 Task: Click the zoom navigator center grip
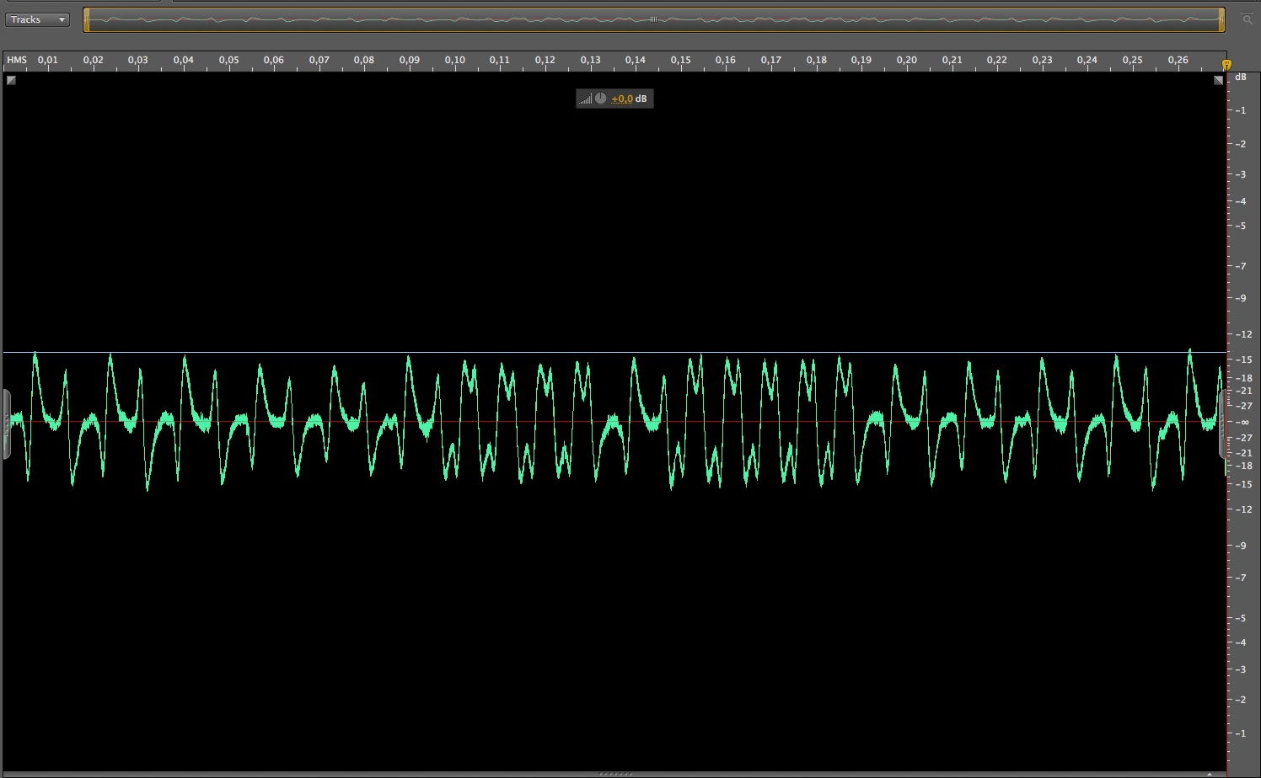point(653,19)
